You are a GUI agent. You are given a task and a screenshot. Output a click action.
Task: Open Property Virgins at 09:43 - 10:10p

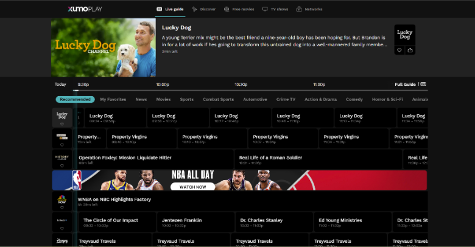click(x=142, y=139)
